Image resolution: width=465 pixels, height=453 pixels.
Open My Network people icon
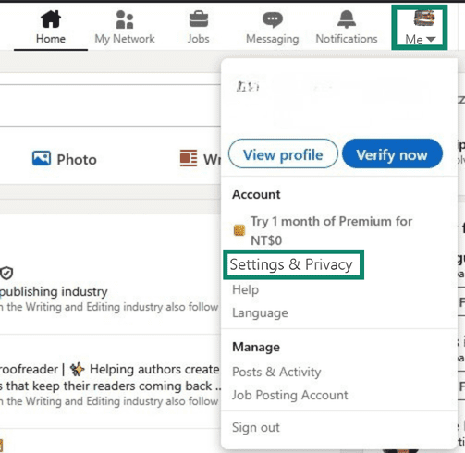tap(125, 19)
